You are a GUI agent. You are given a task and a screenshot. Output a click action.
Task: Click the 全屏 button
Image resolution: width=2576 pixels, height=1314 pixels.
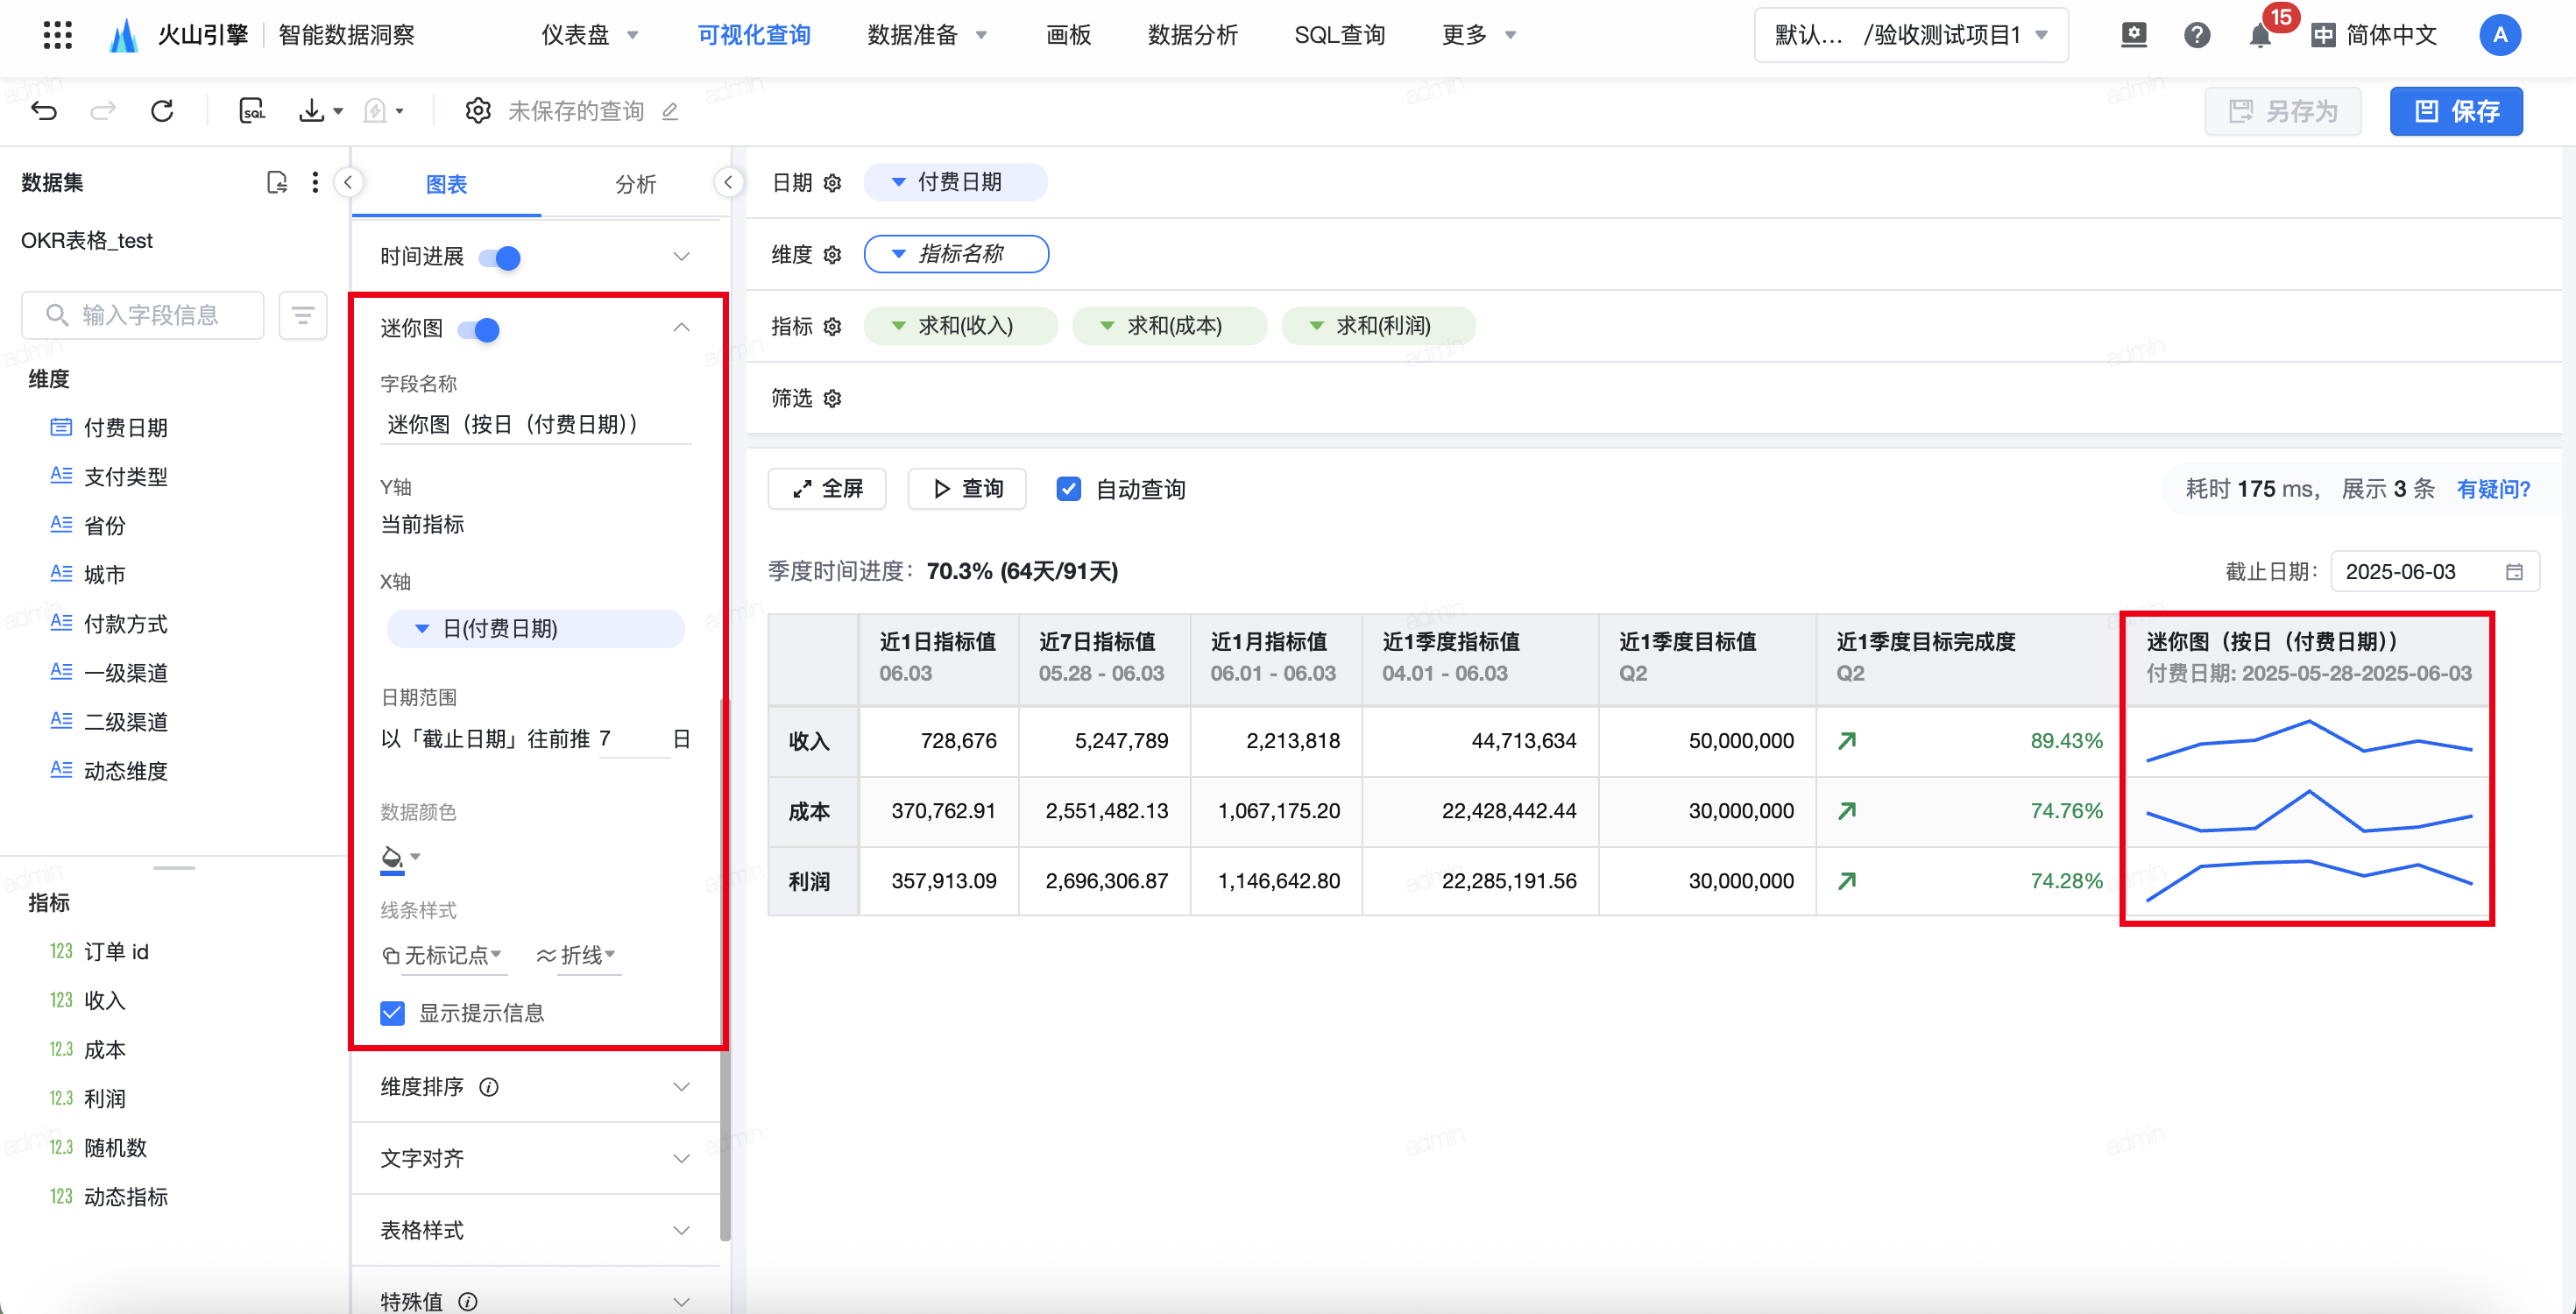click(827, 489)
